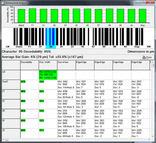
Task: Select the StartC green decodability chart bar
Action: [21, 16]
